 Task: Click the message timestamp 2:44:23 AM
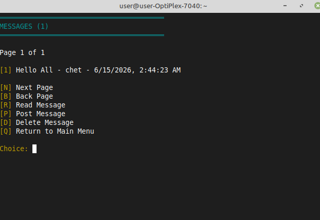[x=160, y=70]
